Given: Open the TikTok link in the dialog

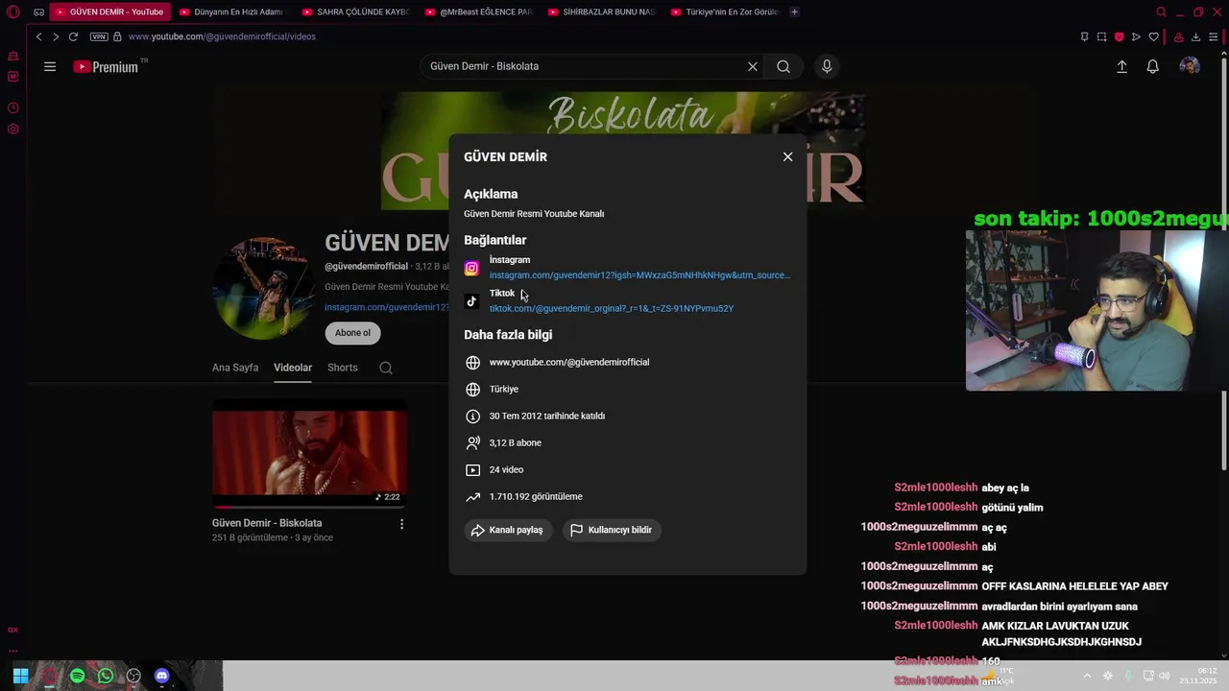Looking at the screenshot, I should 612,309.
